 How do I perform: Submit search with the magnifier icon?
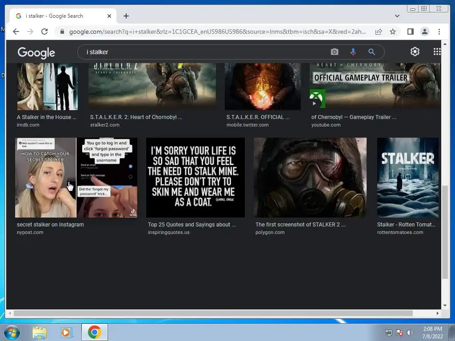[371, 52]
